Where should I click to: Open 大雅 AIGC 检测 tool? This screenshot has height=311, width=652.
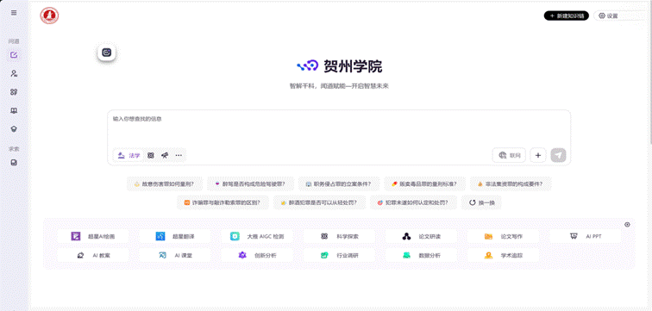click(256, 236)
